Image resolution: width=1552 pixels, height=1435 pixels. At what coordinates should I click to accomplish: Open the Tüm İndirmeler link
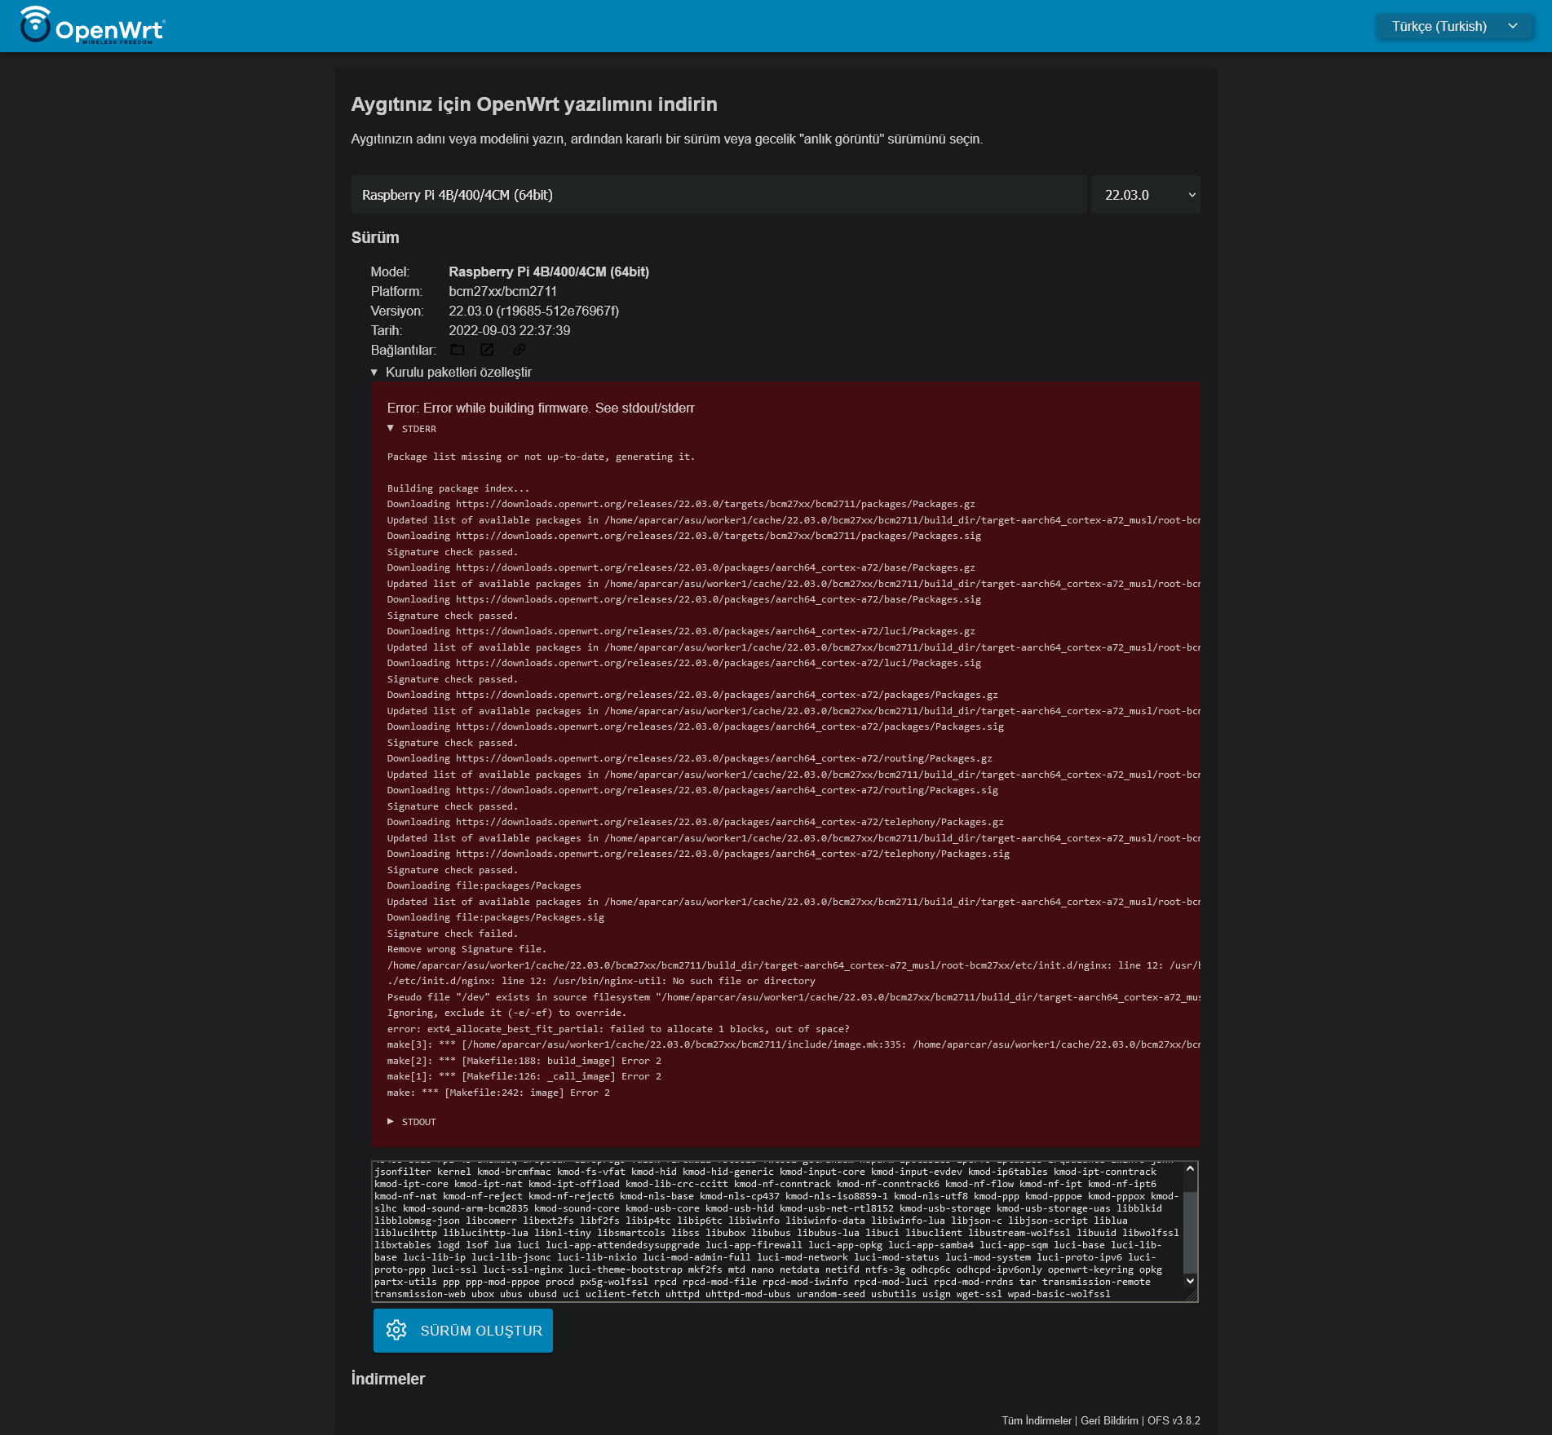1037,1420
